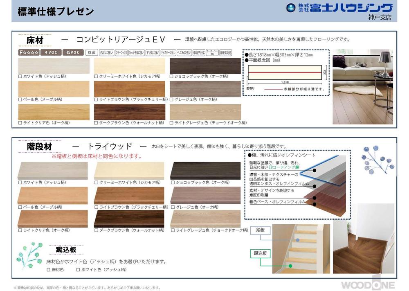This screenshot has height=291, width=409.
Task: Click the olefin sheet layer diagram
Action: pos(297,185)
